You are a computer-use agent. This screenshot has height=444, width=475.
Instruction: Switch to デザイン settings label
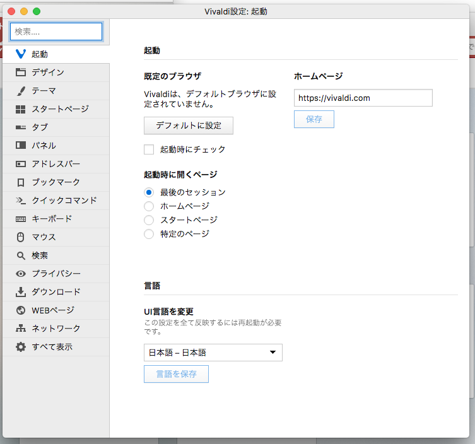[x=48, y=73]
